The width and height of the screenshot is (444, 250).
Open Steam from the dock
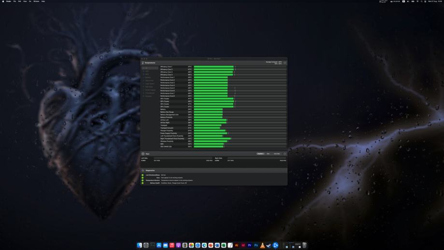coord(269,246)
